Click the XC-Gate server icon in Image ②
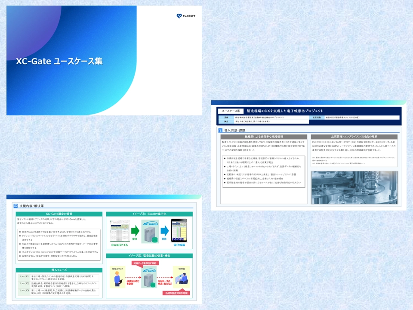The image size is (413, 310). [x=148, y=278]
